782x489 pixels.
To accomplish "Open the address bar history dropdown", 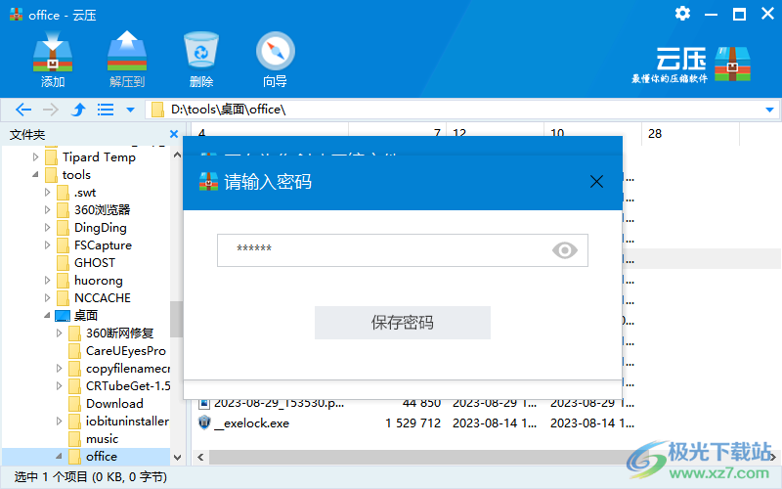I will pyautogui.click(x=769, y=110).
